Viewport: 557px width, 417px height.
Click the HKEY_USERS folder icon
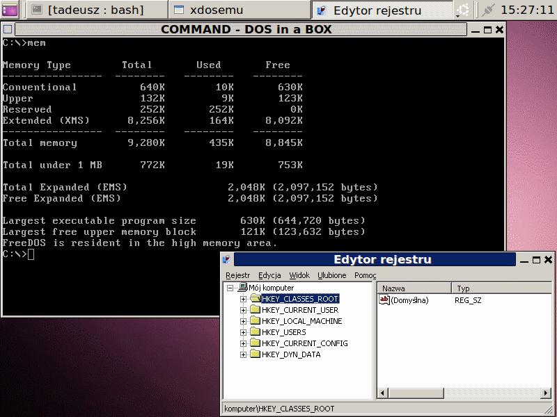pyautogui.click(x=255, y=332)
